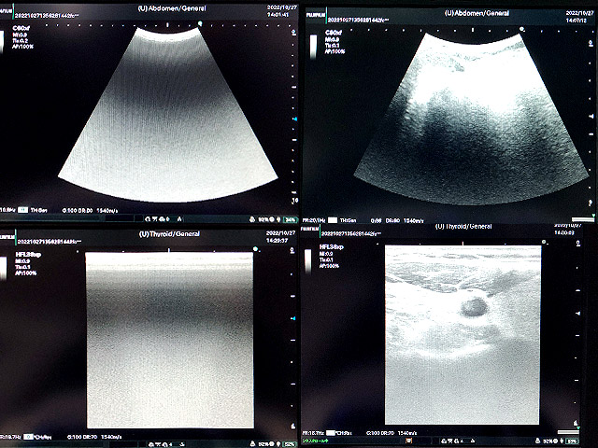Click the 1540m/s sound speed in top-right panel
Screen dimensions: 598x448
click(413, 220)
